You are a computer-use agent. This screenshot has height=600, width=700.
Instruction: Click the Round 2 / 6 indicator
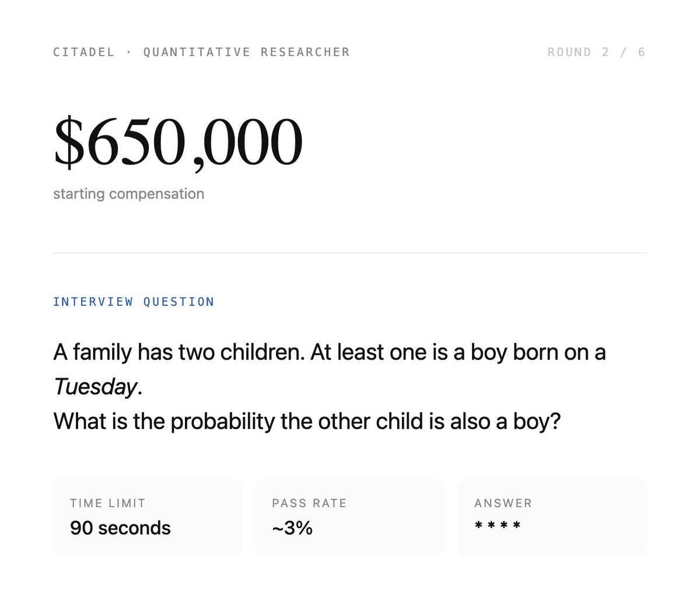point(596,52)
